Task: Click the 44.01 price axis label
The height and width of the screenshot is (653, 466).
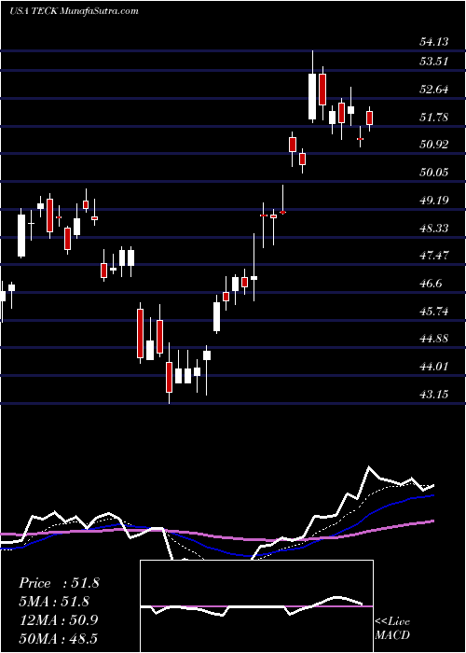Action: 434,367
